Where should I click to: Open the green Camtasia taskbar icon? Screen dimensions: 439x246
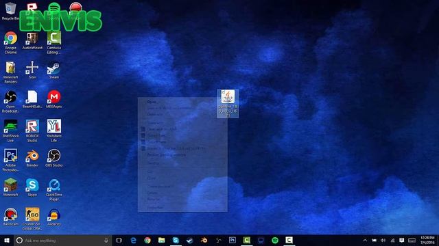(x=246, y=240)
